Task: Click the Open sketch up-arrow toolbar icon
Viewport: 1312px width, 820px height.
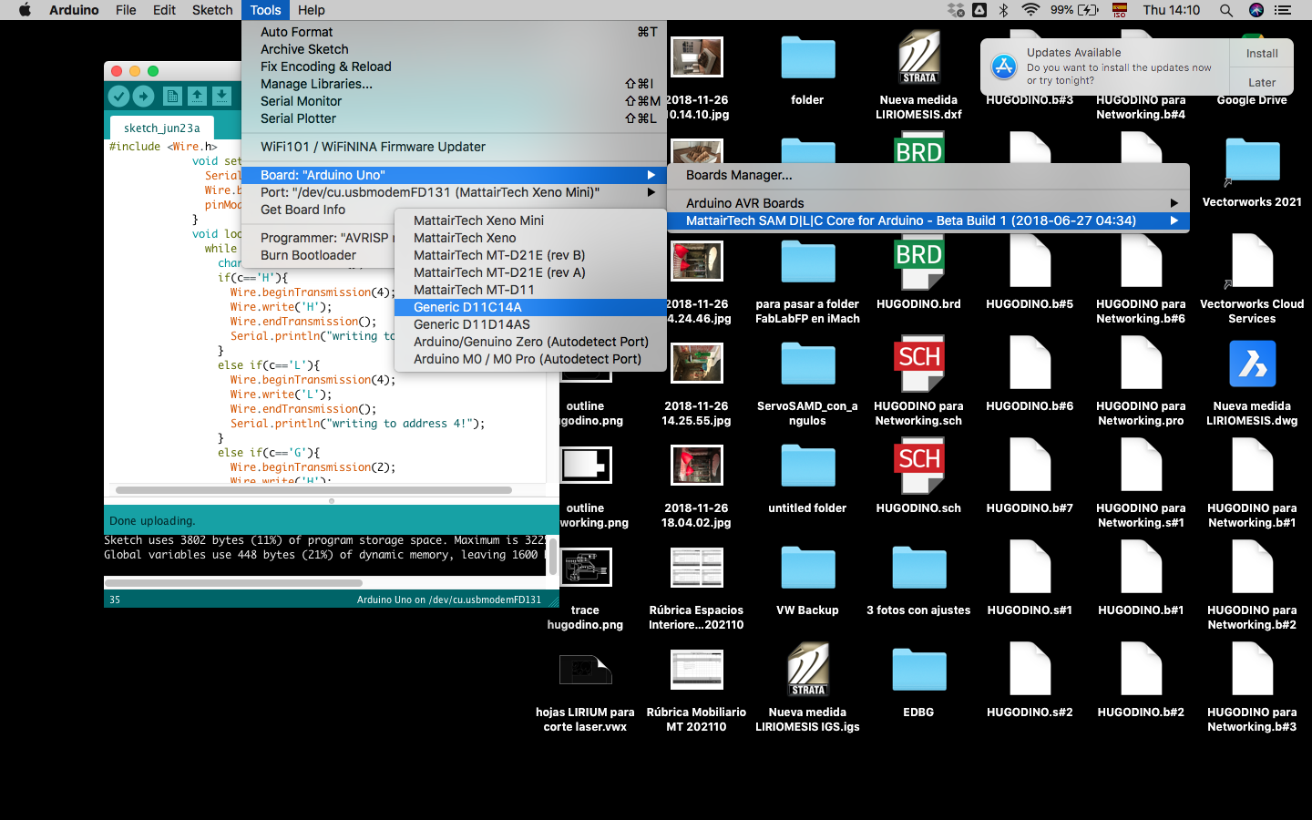Action: 197,96
